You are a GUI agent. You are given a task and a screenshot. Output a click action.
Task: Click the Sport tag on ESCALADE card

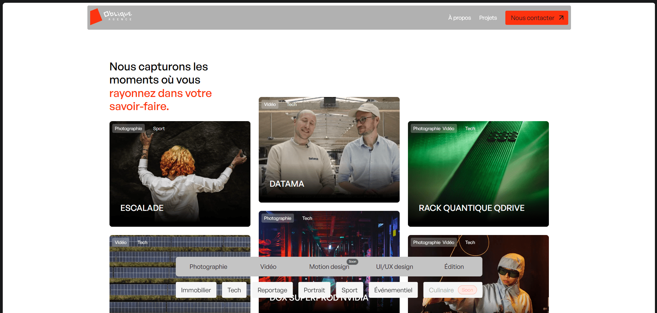coord(159,129)
